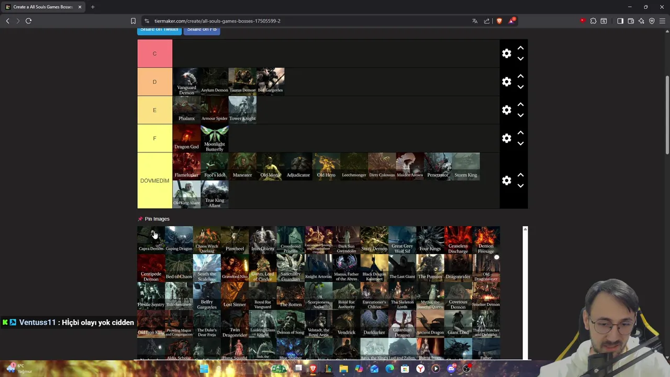Select the True King Allant image
The image size is (670, 377).
pyautogui.click(x=215, y=195)
